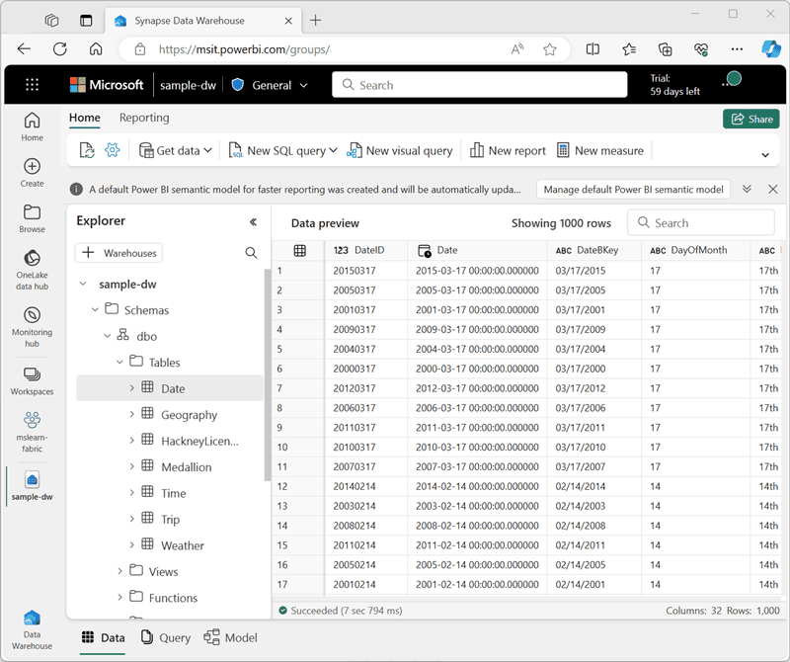Expand the New SQL query dropdown
790x662 pixels.
[x=333, y=150]
